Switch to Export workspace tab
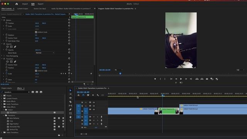247x139 pixels. pos(41,4)
